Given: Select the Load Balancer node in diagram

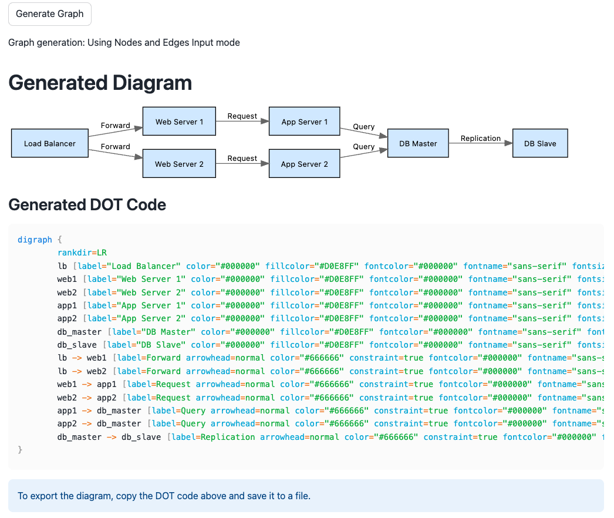Looking at the screenshot, I should point(50,143).
